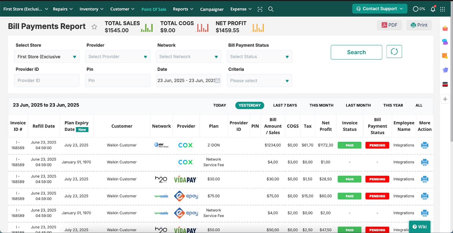Favorite the Bill Payments Report with star
The height and width of the screenshot is (233, 453).
pos(94,27)
